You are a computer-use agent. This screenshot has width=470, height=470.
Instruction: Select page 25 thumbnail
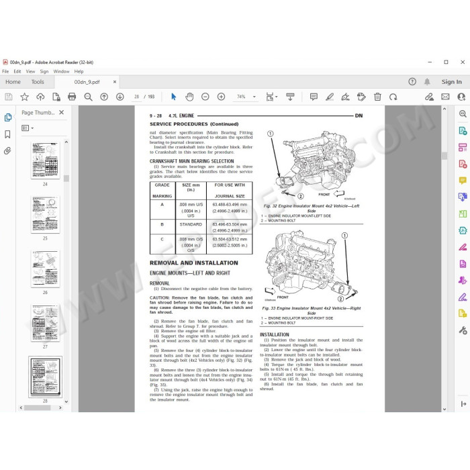pos(45,215)
